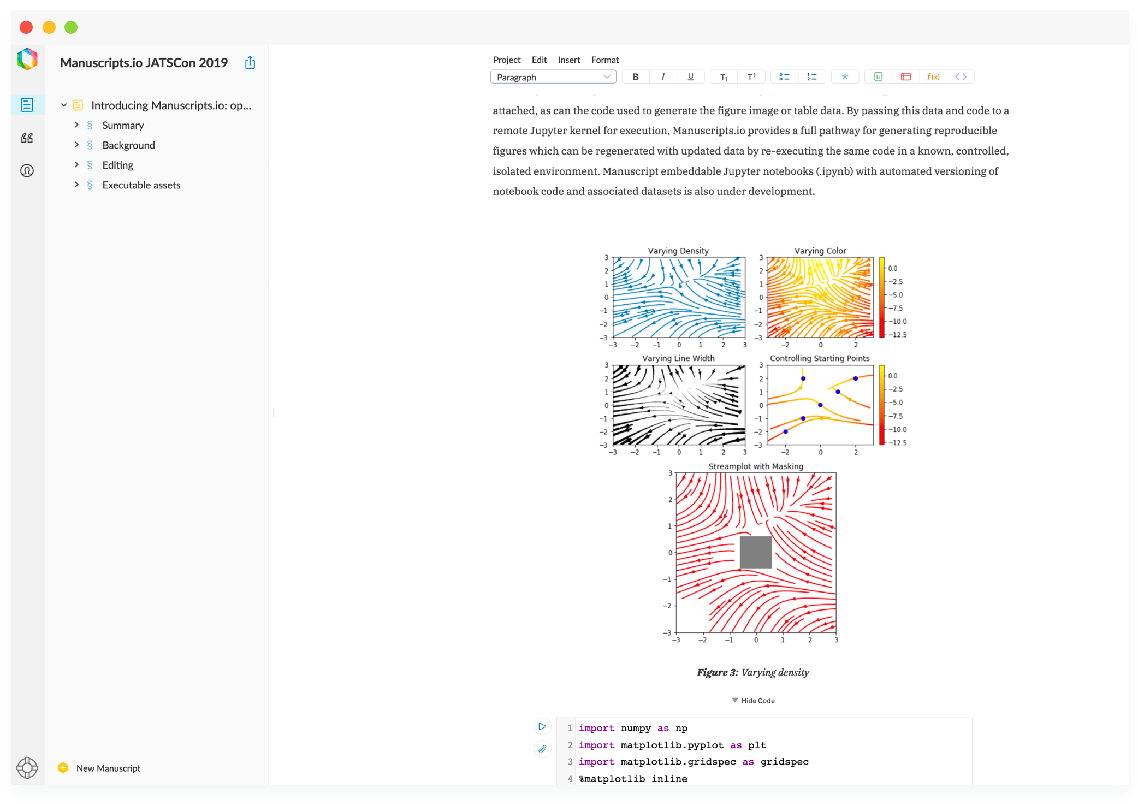
Task: Insert a figure panel
Action: (x=878, y=77)
